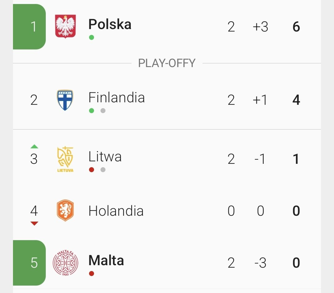Open the Polska team page
The height and width of the screenshot is (293, 334).
(x=110, y=24)
